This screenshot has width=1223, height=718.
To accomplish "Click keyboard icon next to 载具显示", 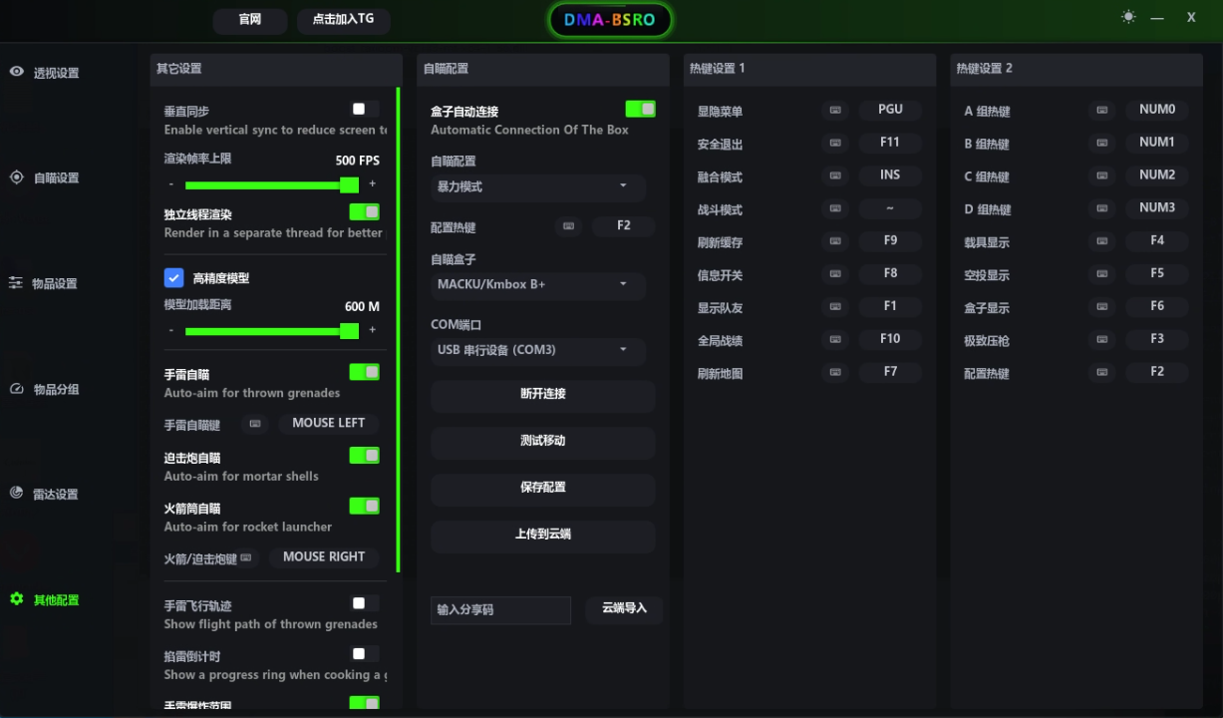I will tap(1102, 241).
